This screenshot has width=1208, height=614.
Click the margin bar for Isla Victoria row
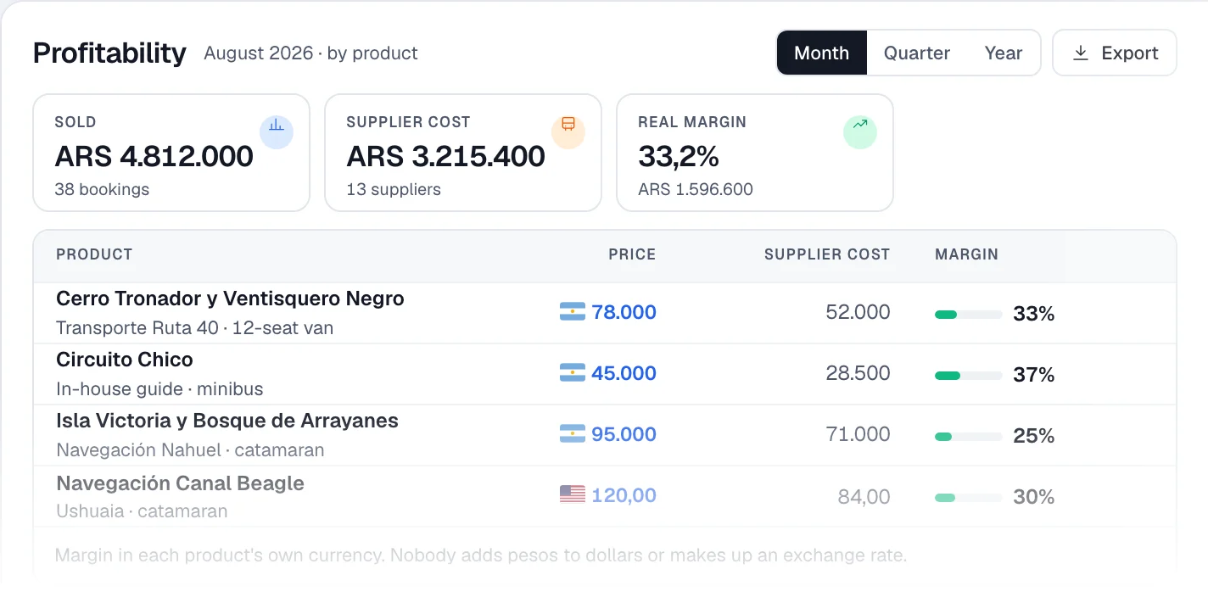coord(969,437)
